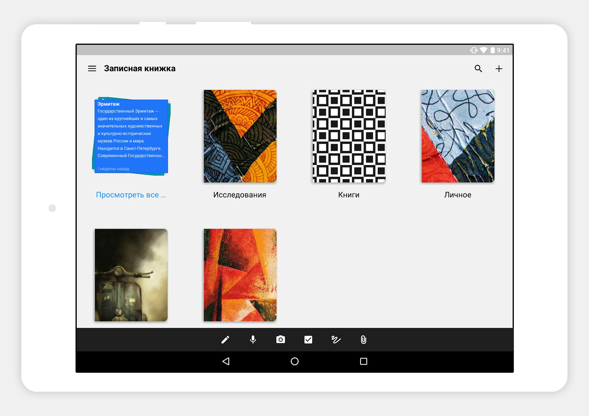This screenshot has height=416, width=589.
Task: Tap the search magnifier icon
Action: click(x=478, y=68)
